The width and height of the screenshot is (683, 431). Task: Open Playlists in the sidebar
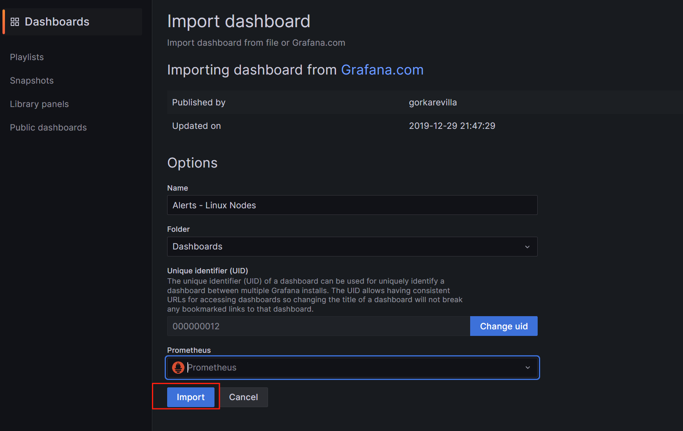pos(27,57)
